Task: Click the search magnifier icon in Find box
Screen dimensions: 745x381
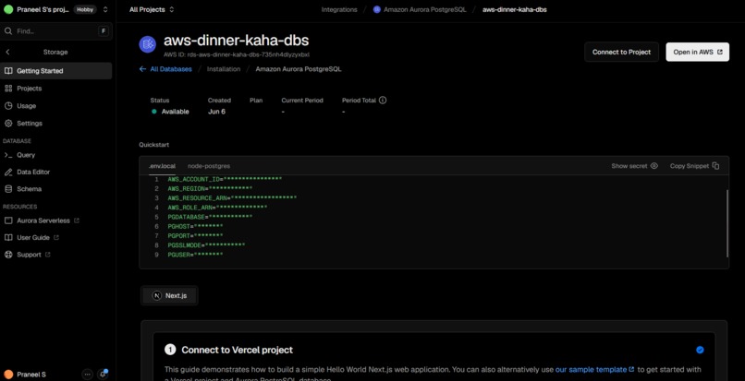Action: 8,31
